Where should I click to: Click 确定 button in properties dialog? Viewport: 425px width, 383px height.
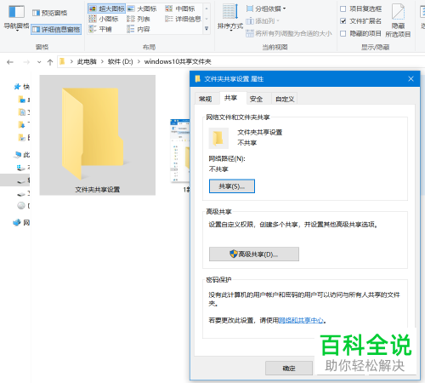tap(289, 369)
